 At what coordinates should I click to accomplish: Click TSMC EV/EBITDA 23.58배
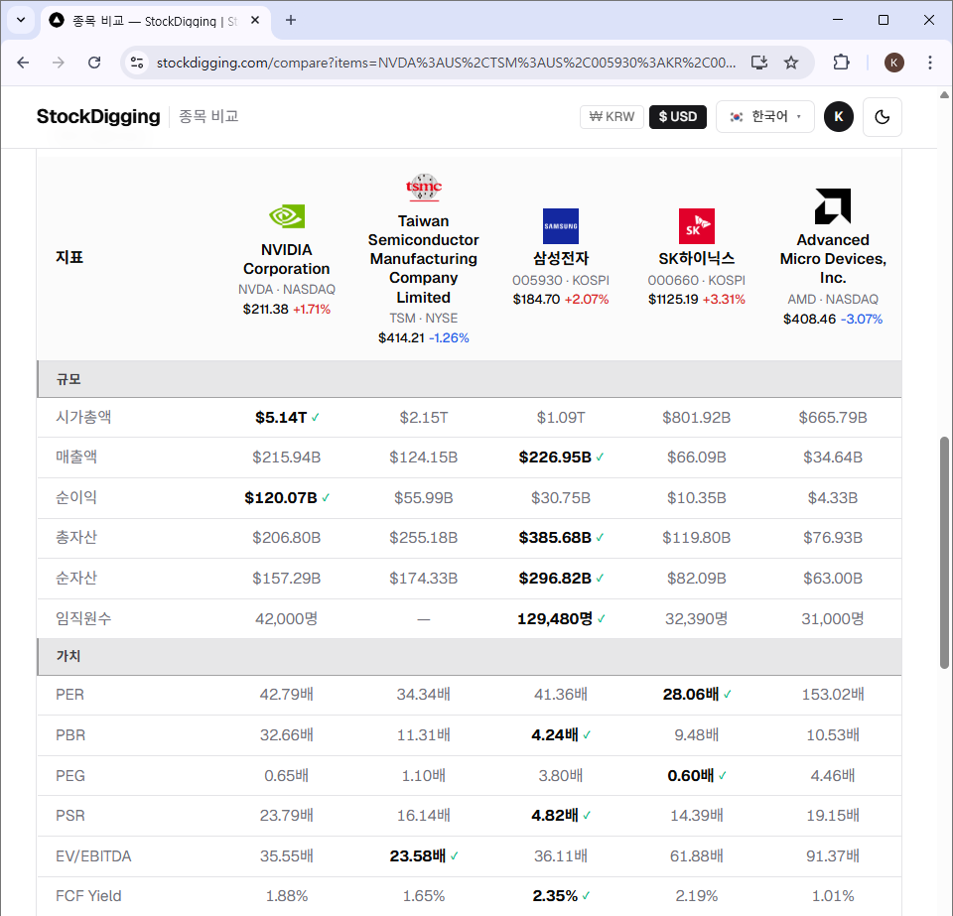(418, 855)
